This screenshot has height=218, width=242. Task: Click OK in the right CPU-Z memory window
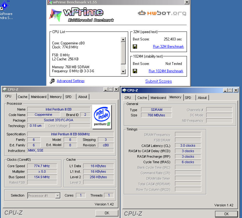tap(226, 214)
